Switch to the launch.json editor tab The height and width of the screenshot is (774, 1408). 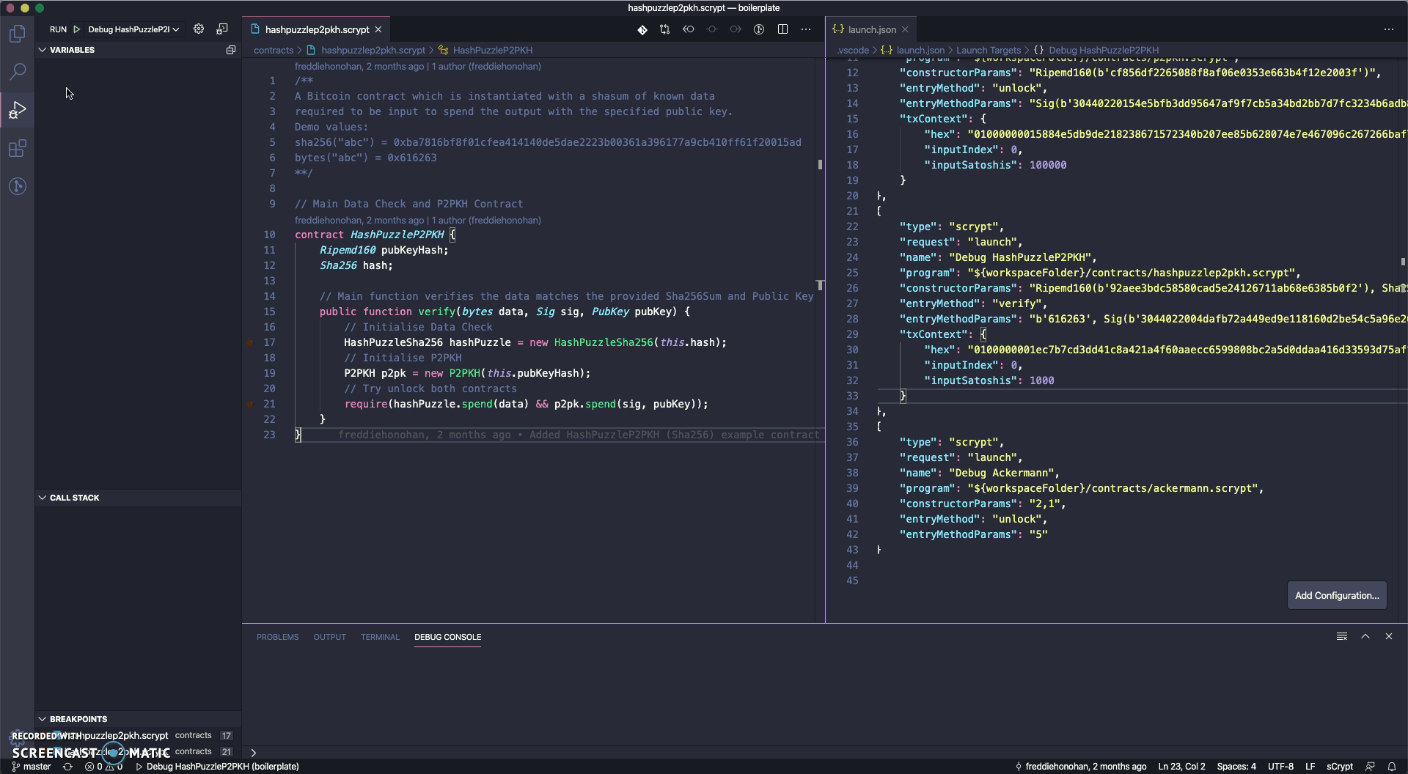[871, 29]
